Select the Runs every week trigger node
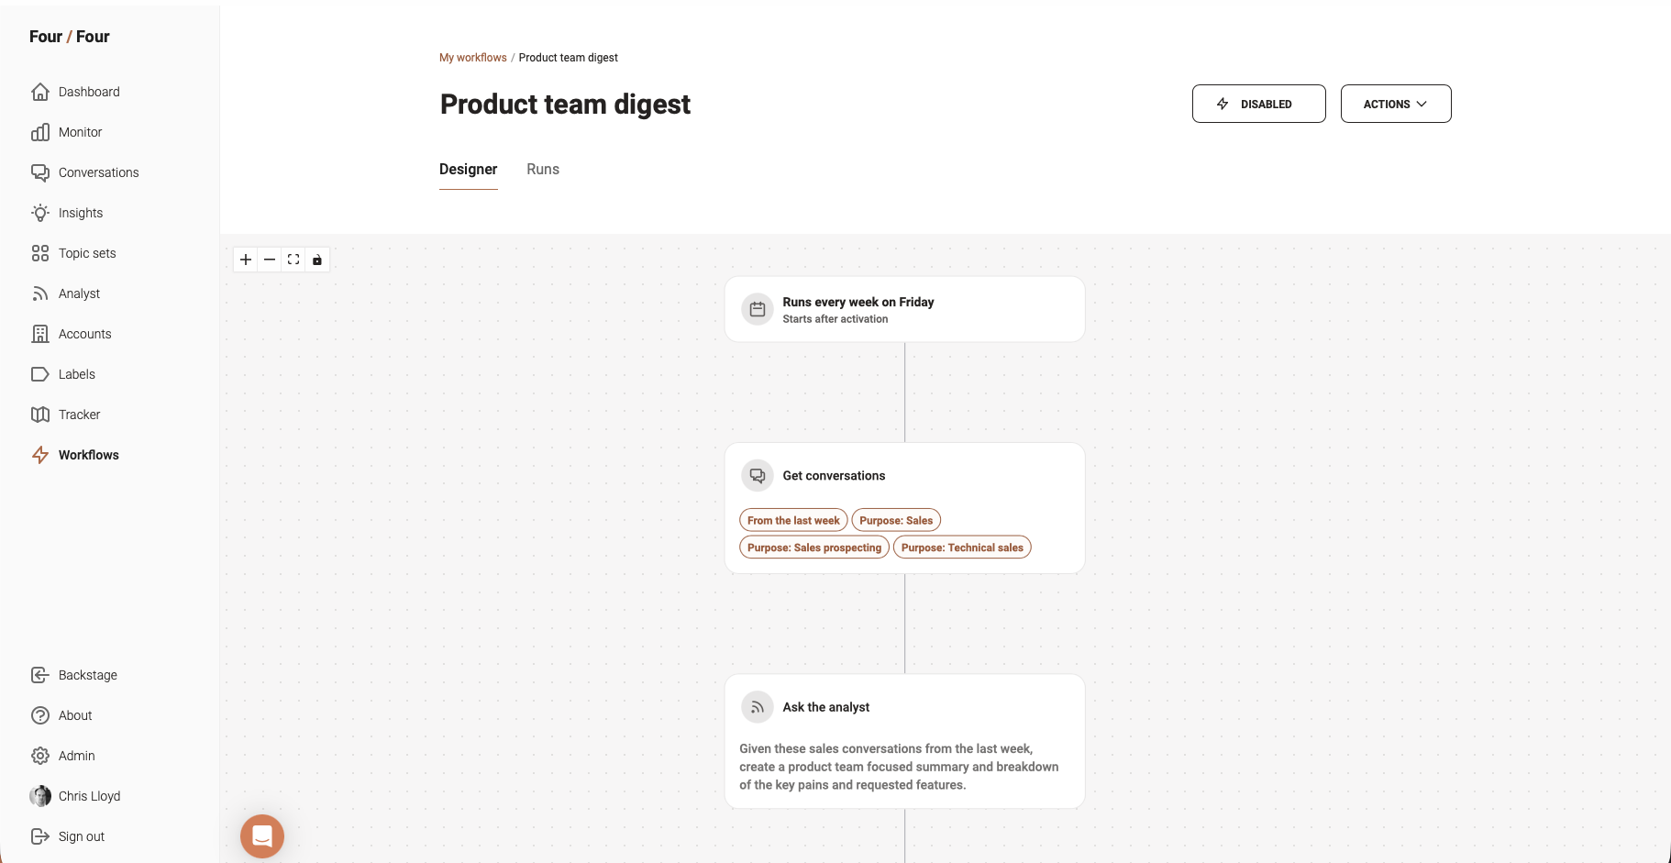Viewport: 1671px width, 863px height. pos(904,310)
